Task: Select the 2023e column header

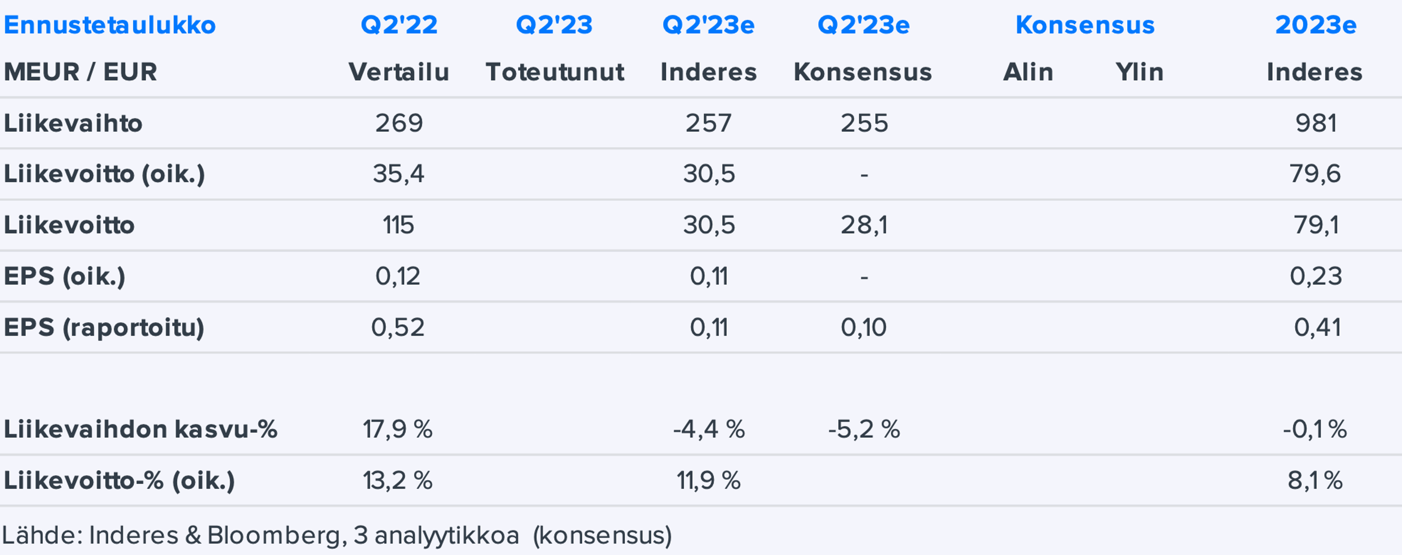Action: point(1315,25)
